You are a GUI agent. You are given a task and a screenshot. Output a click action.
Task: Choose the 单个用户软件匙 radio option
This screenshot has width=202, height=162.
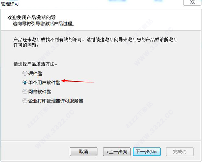pos(25,82)
